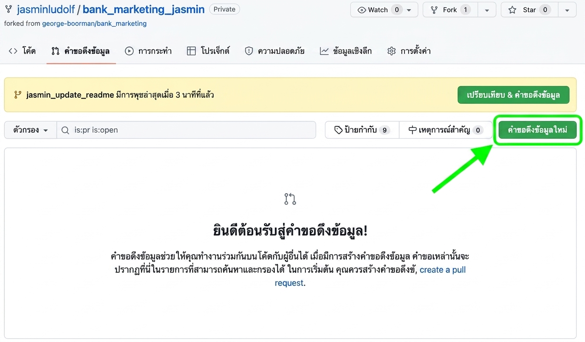Click the fork icon beside the repository name

coord(8,9)
